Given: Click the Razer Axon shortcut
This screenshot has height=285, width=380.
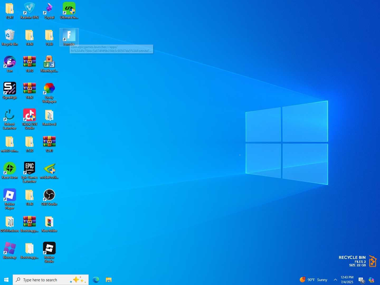Looking at the screenshot, I should 10,171.
